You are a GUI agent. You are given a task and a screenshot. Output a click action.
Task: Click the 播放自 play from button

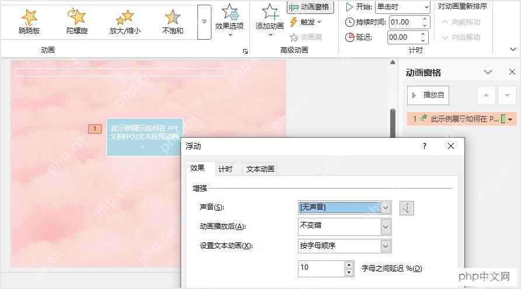pos(428,95)
